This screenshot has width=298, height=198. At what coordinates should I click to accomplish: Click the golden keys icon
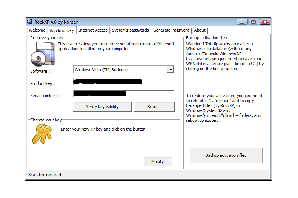coord(42,134)
